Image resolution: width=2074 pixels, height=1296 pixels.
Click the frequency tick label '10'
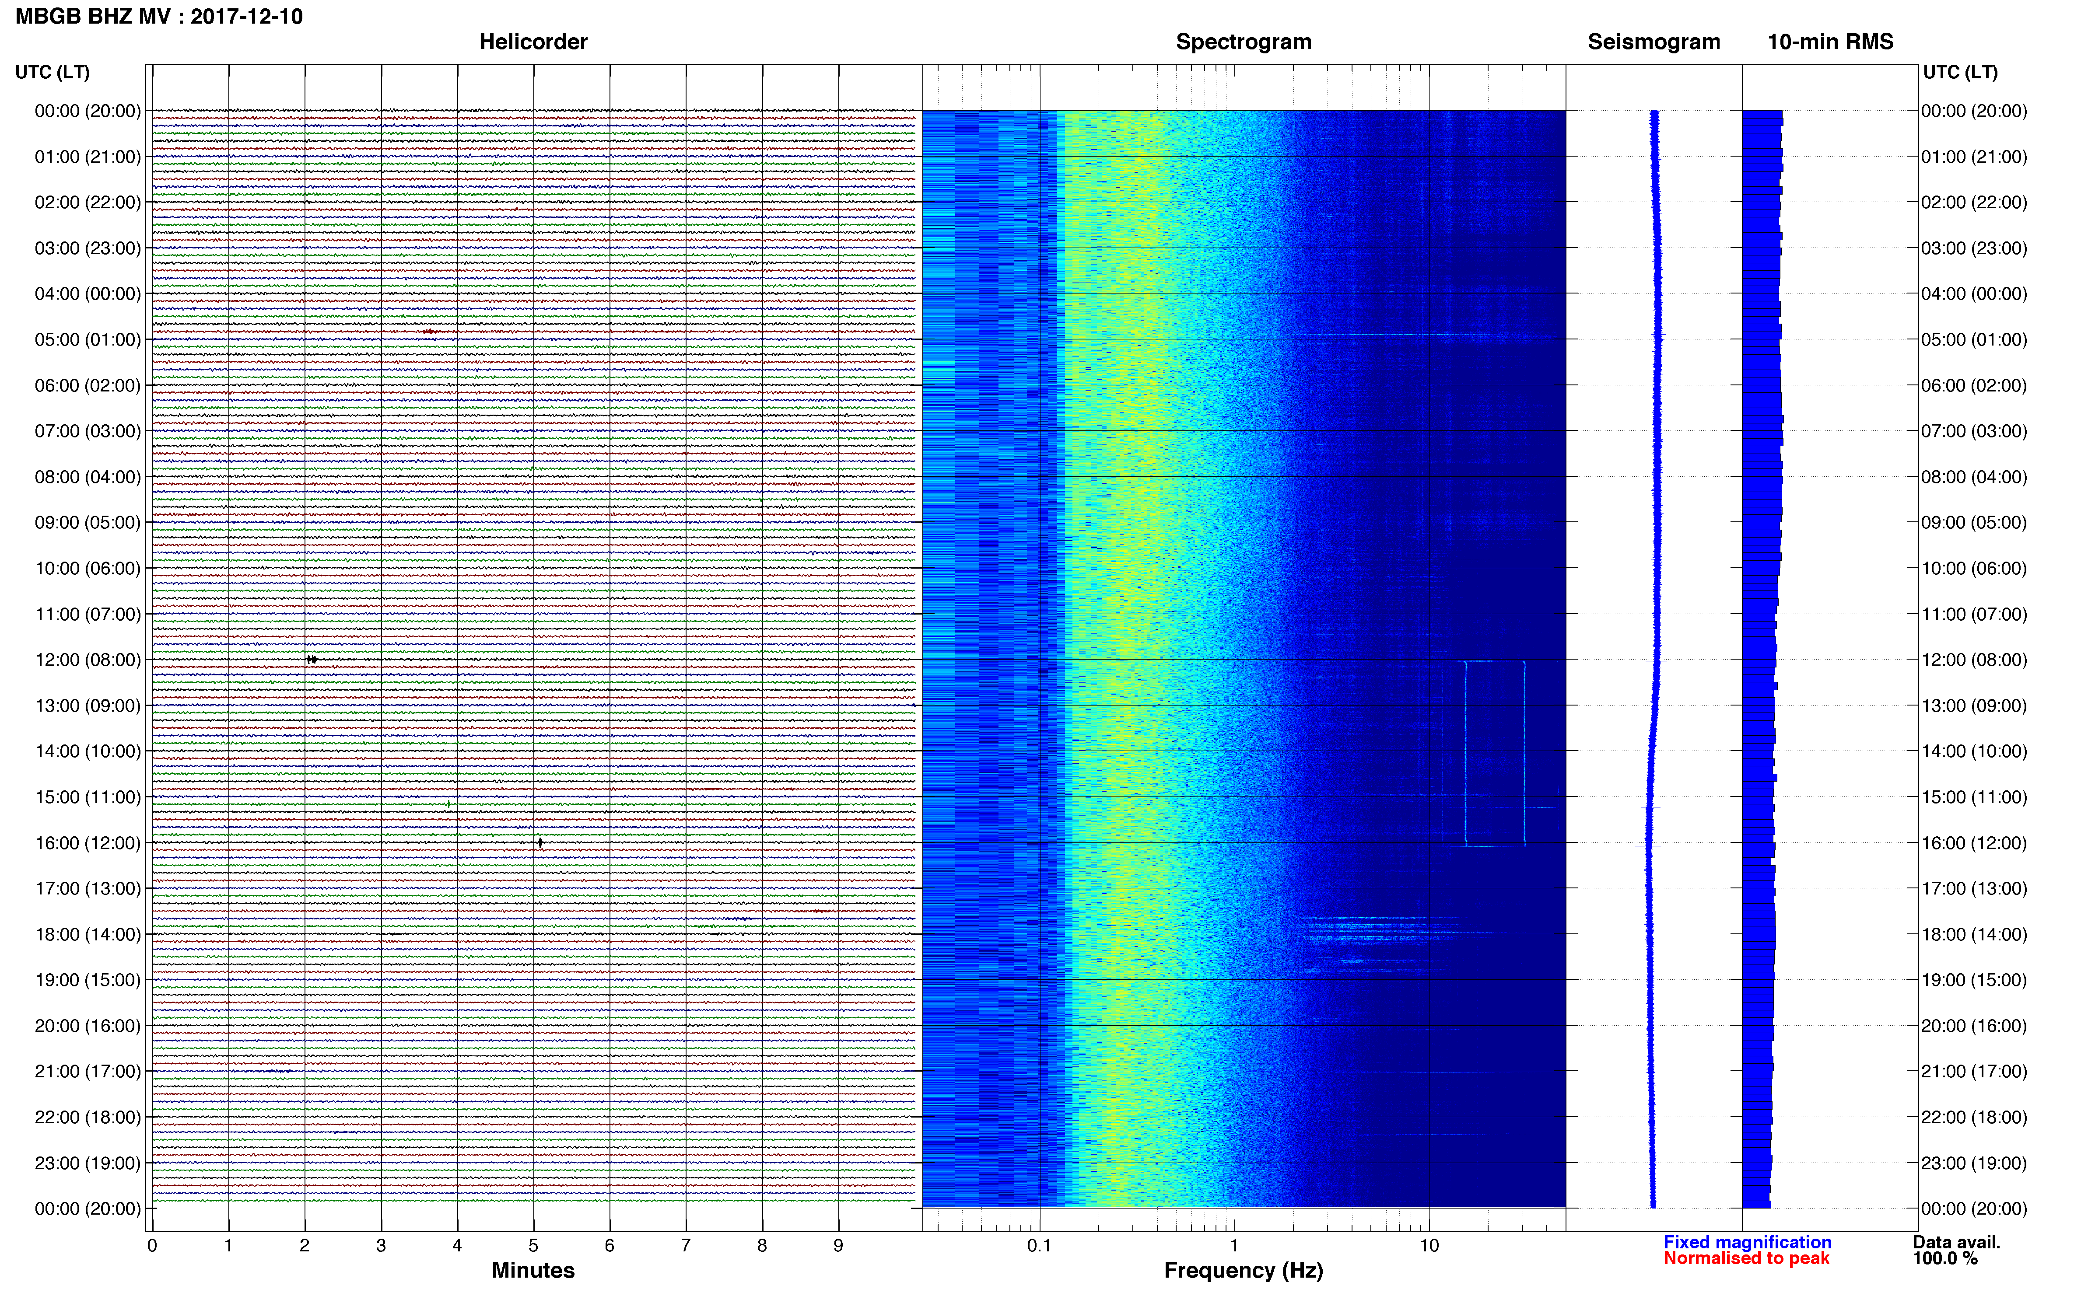pos(1429,1245)
